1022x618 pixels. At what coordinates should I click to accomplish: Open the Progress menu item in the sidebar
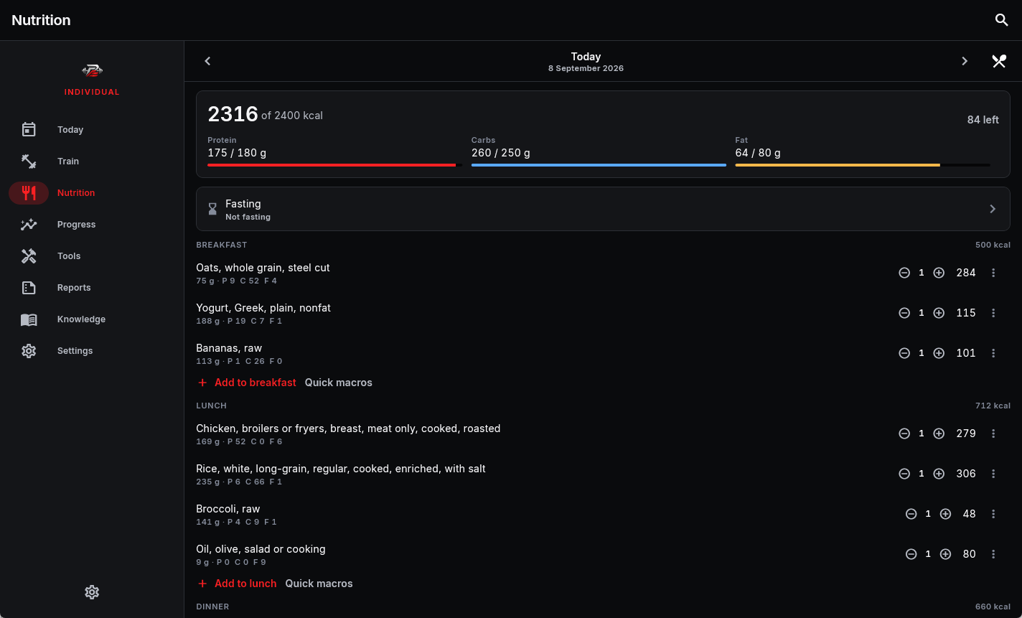[x=92, y=225]
